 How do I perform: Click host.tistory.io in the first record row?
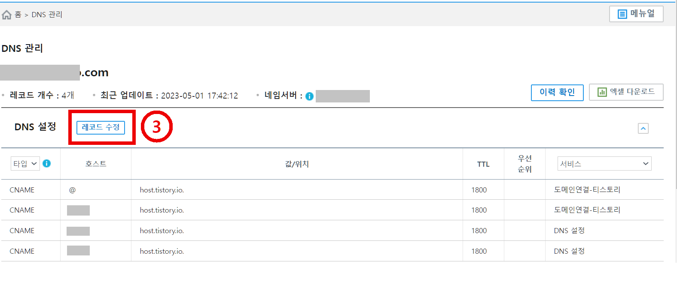[x=162, y=189]
